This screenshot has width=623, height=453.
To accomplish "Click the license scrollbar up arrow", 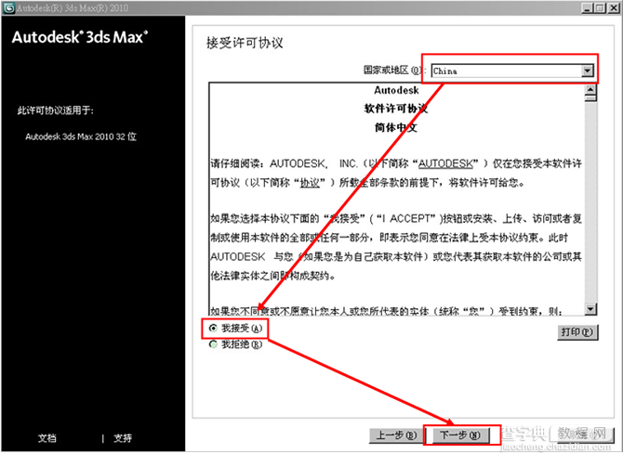I will click(590, 90).
